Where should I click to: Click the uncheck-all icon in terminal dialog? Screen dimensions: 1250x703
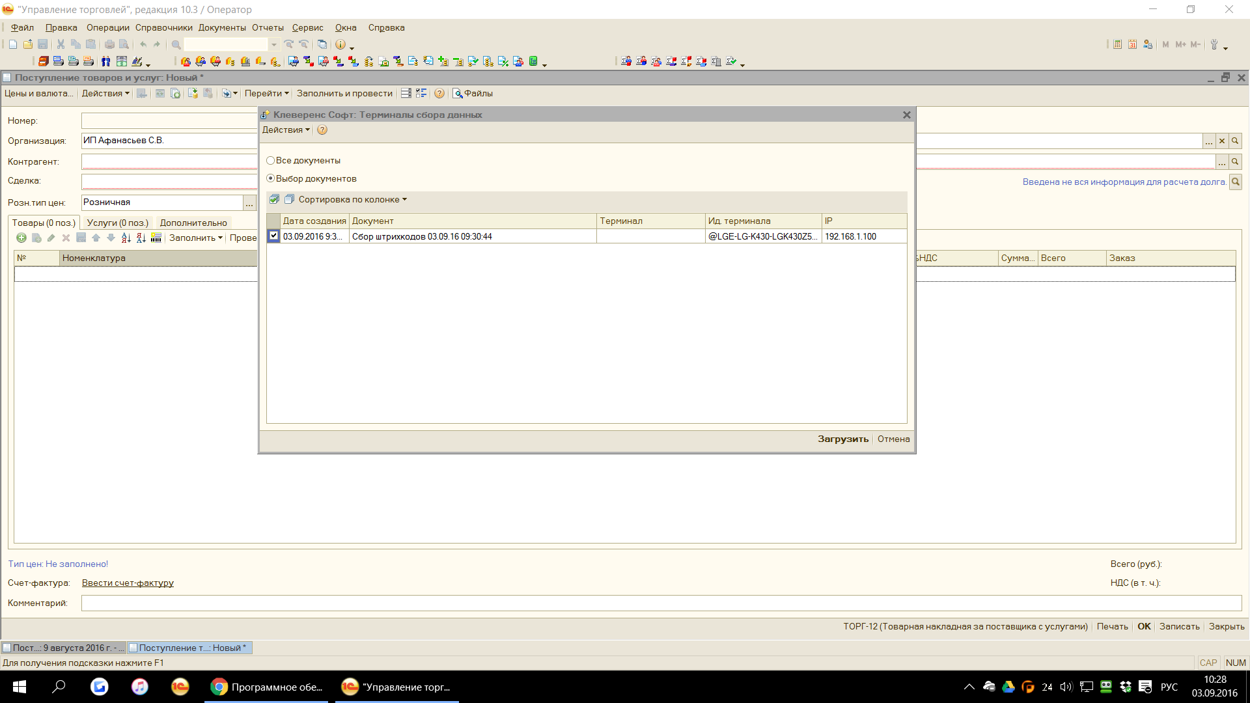tap(289, 199)
